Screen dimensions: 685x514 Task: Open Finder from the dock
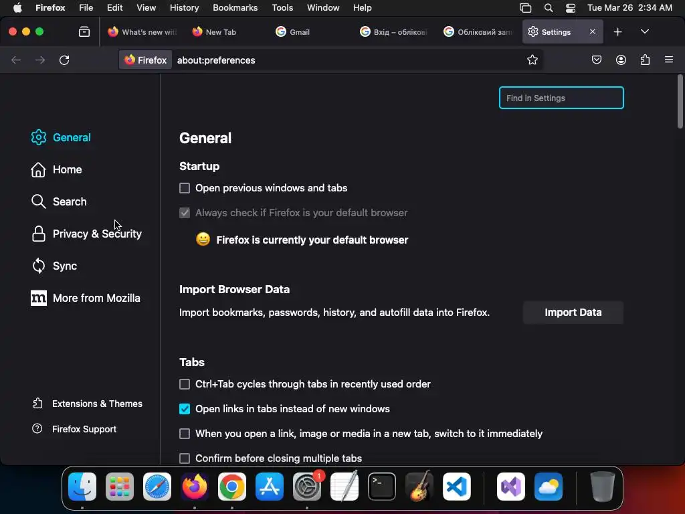pyautogui.click(x=82, y=487)
